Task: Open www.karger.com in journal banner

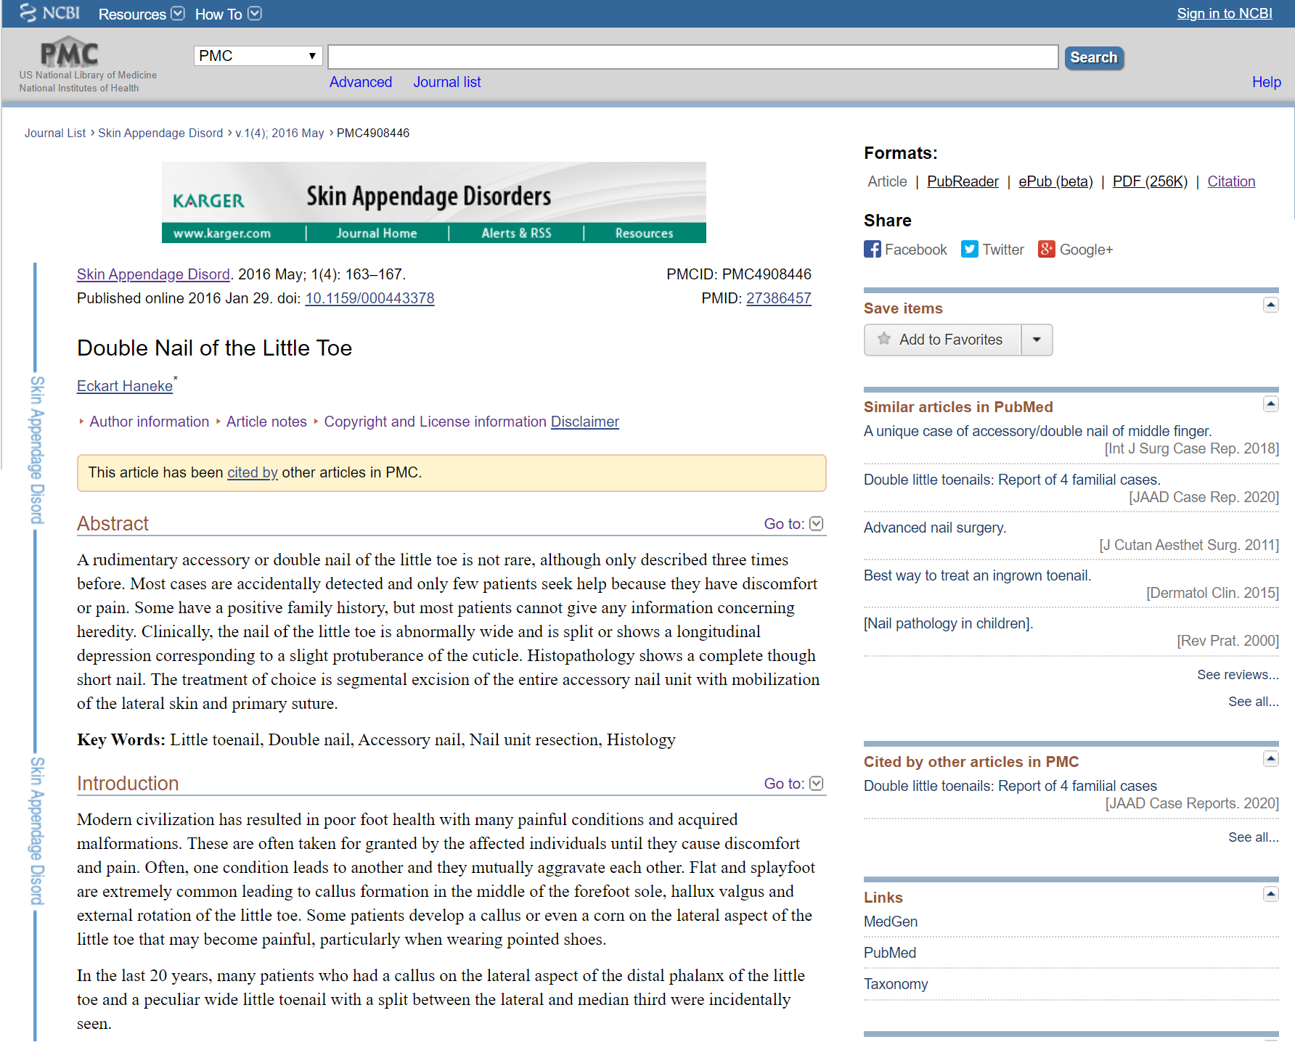Action: (x=222, y=233)
